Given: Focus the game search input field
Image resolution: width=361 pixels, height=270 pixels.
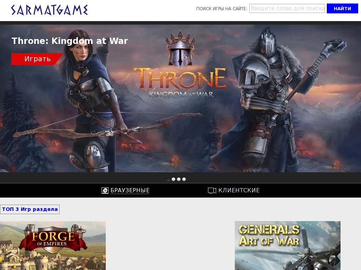Looking at the screenshot, I should click(x=287, y=8).
